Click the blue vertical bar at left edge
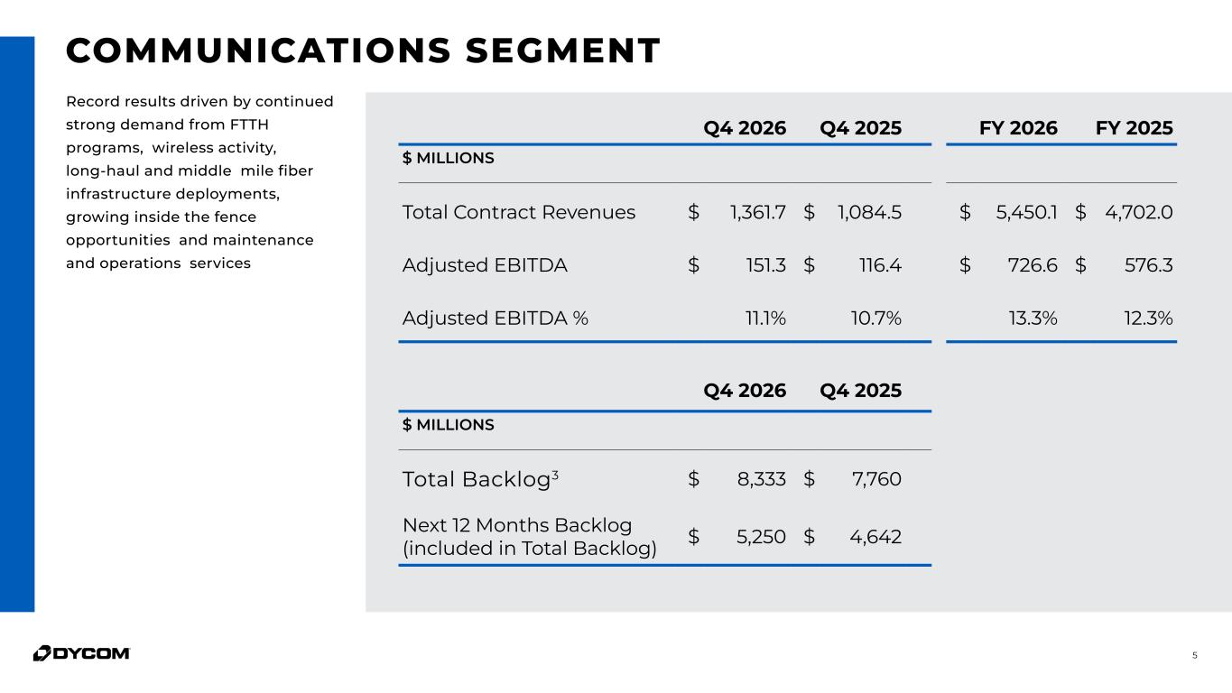The image size is (1232, 693). [x=17, y=324]
